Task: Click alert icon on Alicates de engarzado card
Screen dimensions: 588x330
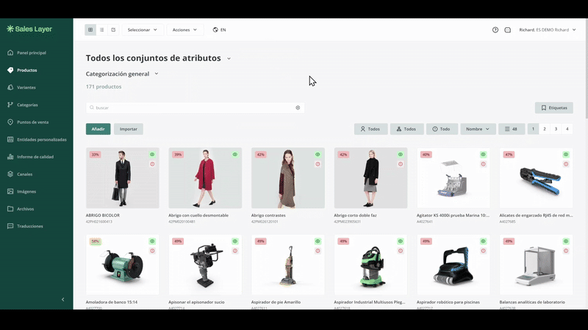Action: [x=566, y=164]
